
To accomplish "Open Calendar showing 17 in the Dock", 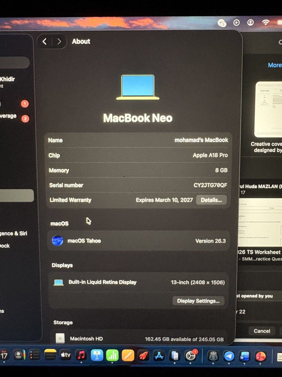I will point(4,355).
